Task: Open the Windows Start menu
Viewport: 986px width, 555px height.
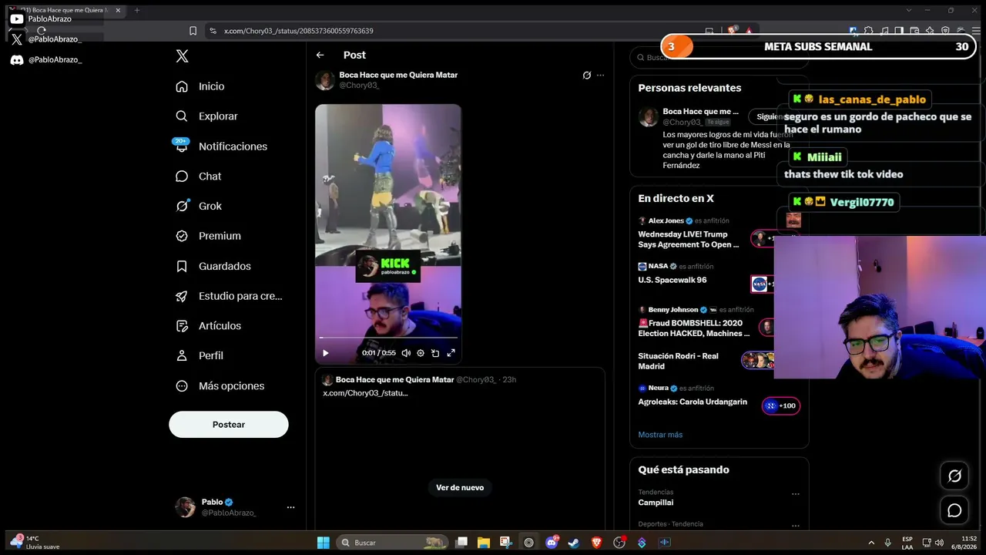Action: point(323,543)
